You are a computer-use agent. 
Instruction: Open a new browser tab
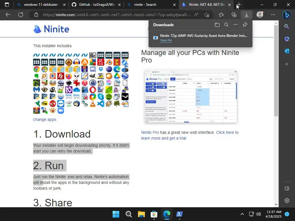coord(239,5)
